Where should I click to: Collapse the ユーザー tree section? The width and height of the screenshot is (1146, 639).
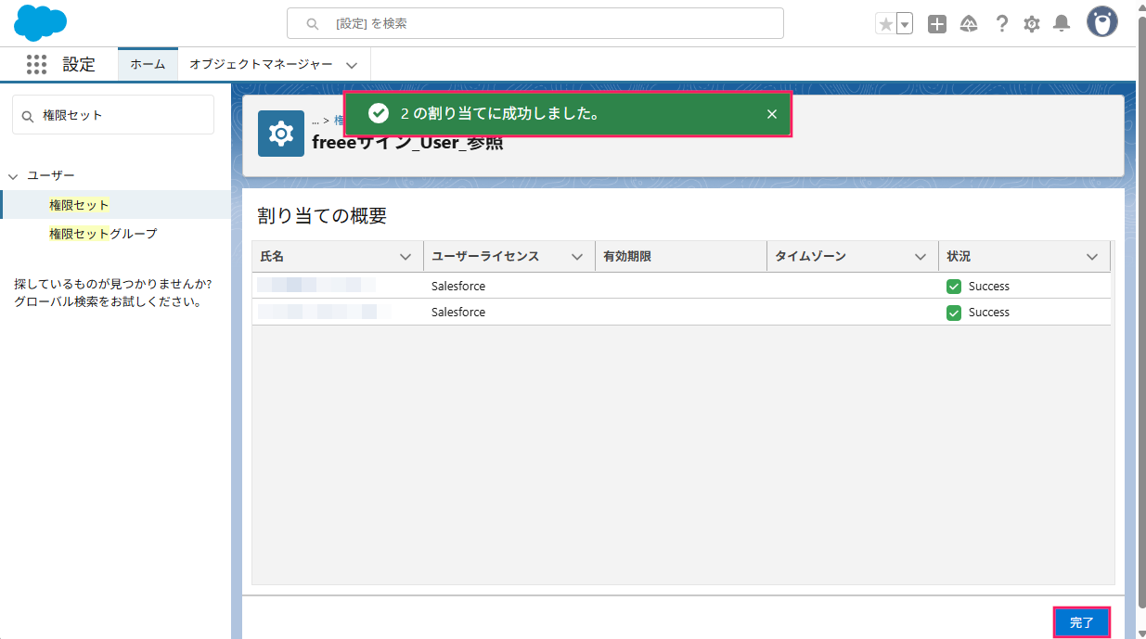tap(13, 175)
